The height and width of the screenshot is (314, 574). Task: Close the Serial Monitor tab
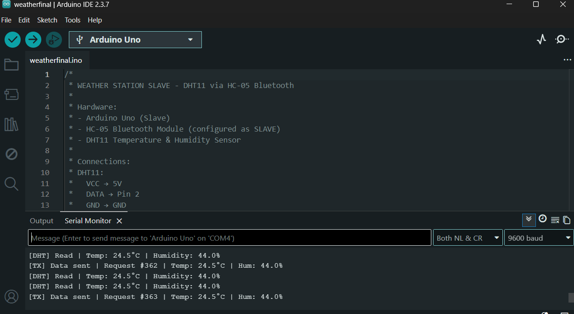point(119,221)
